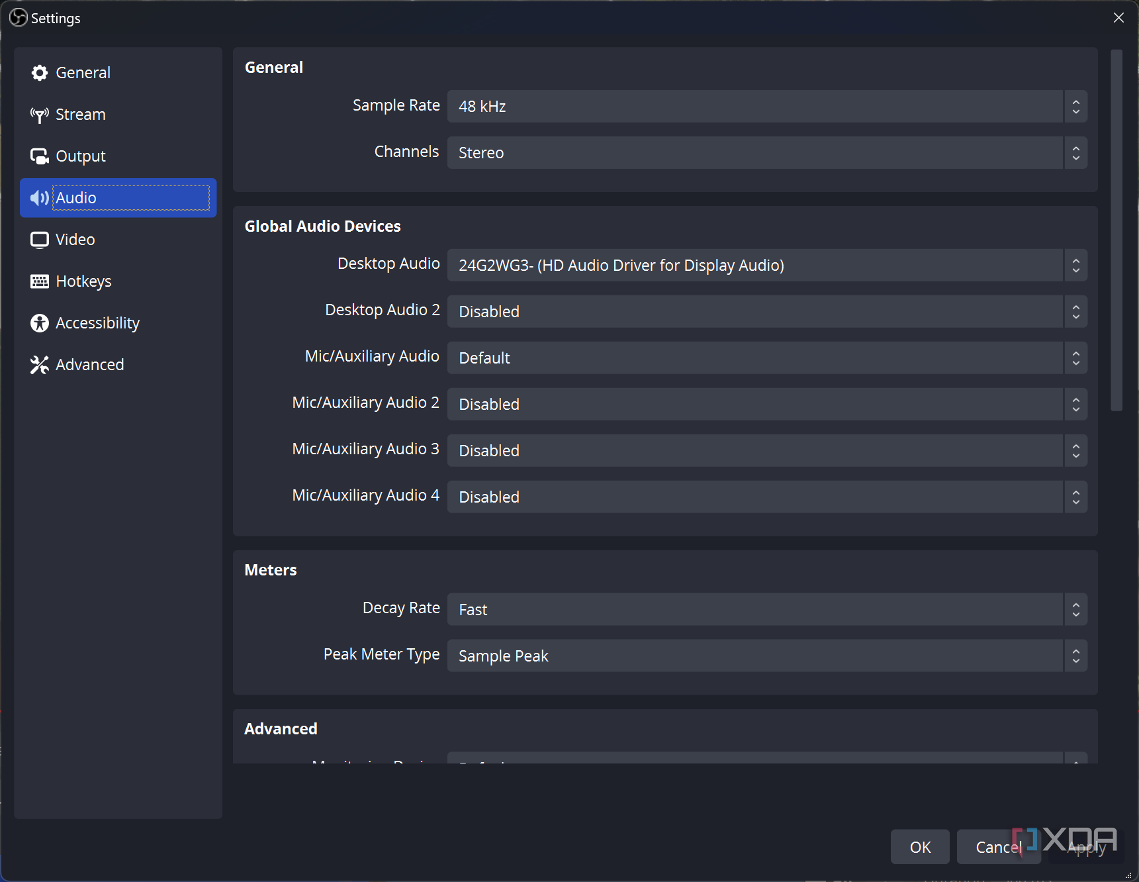Expand the Desktop Audio 2 dropdown
The image size is (1139, 882).
click(x=767, y=312)
